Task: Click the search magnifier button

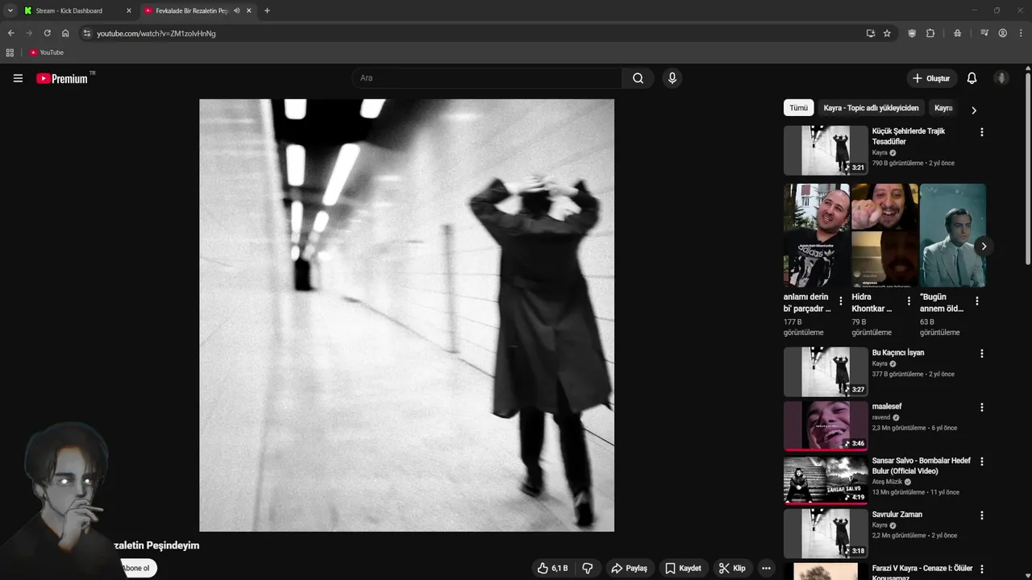Action: pyautogui.click(x=638, y=78)
